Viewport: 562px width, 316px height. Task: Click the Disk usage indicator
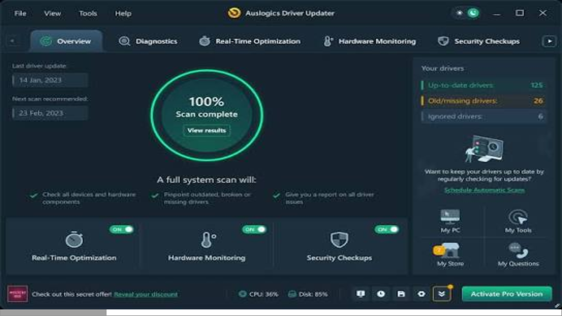(308, 294)
